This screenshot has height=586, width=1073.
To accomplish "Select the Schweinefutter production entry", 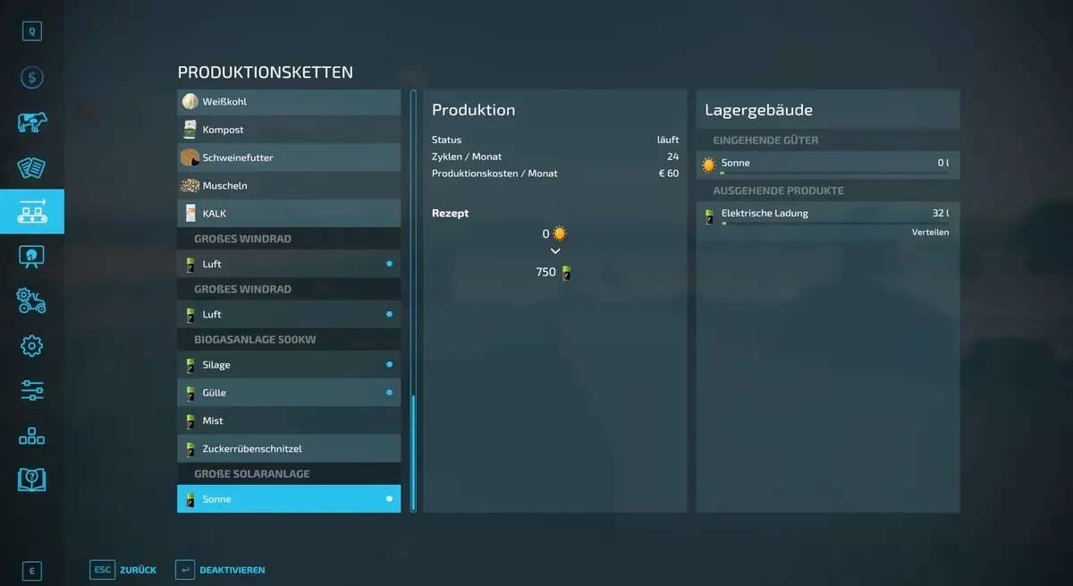I will (289, 157).
